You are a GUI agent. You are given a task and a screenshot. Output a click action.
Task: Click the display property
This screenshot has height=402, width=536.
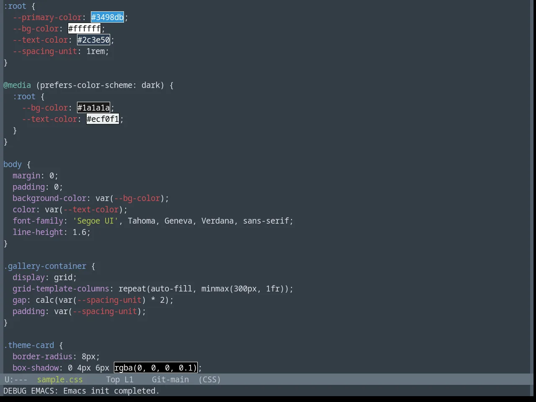29,277
